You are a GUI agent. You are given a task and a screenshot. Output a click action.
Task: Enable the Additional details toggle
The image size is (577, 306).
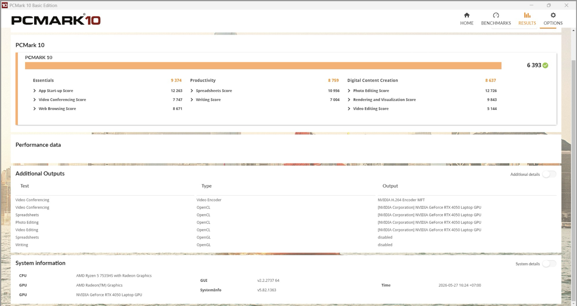549,174
